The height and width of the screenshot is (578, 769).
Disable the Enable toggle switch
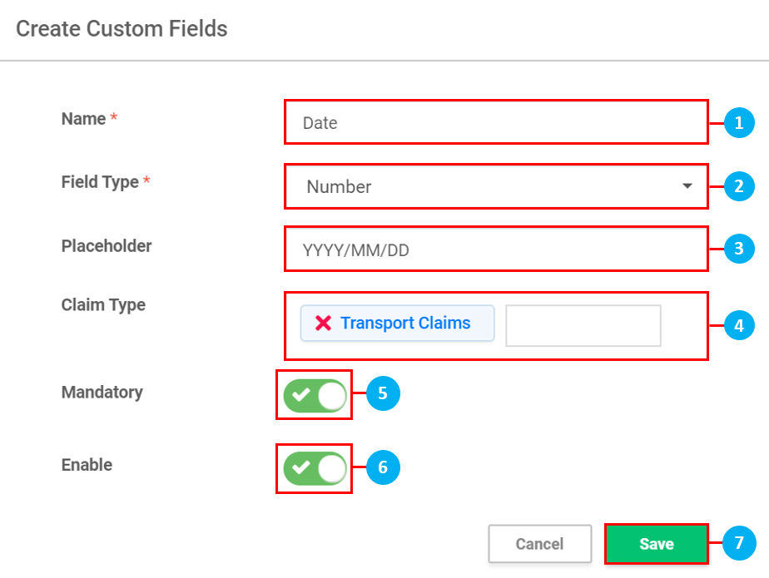click(x=315, y=468)
